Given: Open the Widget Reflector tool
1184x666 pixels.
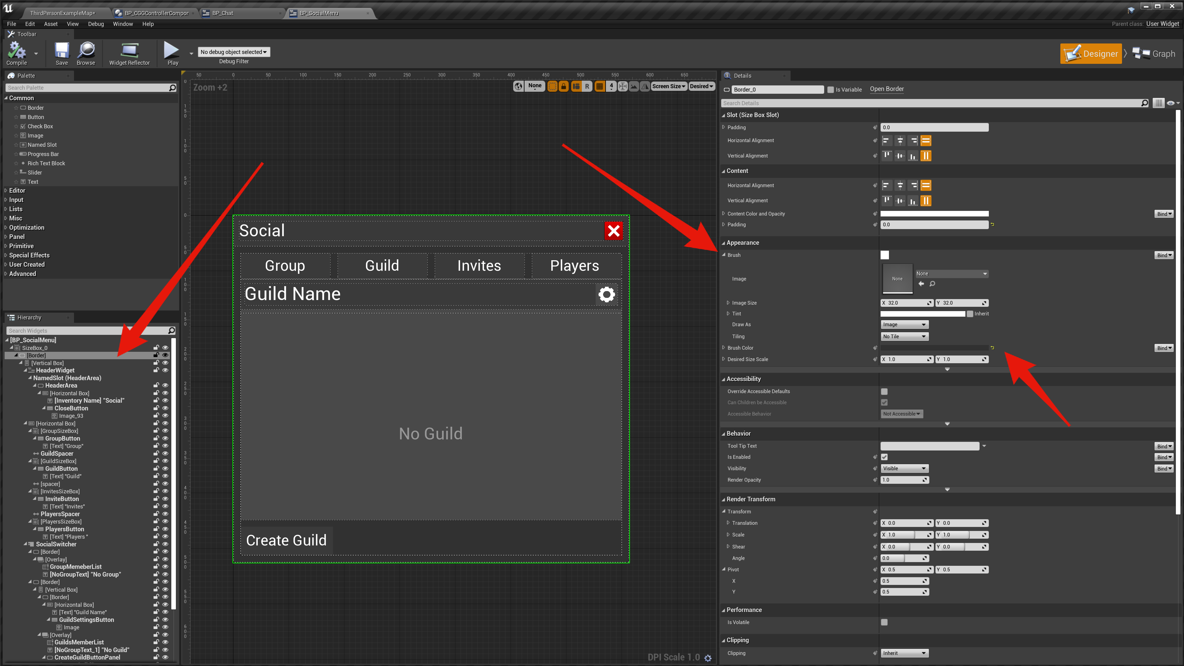Looking at the screenshot, I should [x=129, y=51].
